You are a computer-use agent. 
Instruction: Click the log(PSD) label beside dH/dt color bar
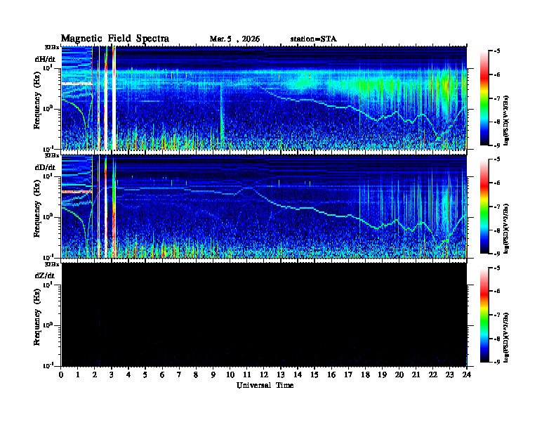pos(507,120)
